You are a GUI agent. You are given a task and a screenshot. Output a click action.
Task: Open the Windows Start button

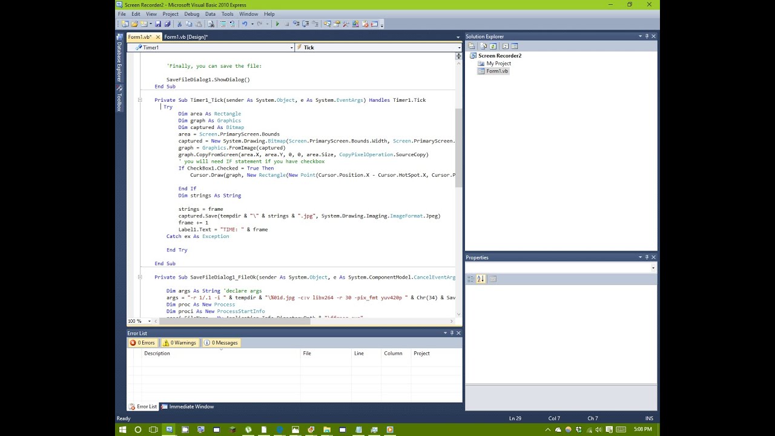pyautogui.click(x=122, y=429)
